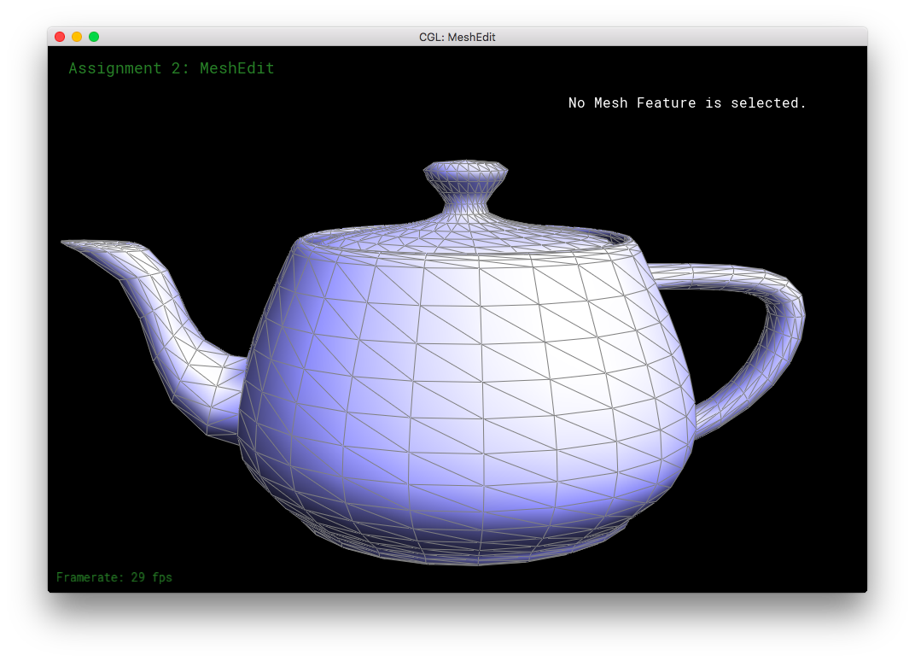
Task: Click the 'CGL: MeshEdit' window title
Action: click(x=457, y=37)
